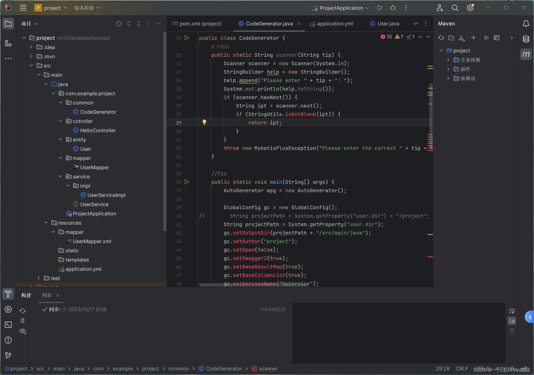Click the CRLF line separator indicator

tap(462, 369)
